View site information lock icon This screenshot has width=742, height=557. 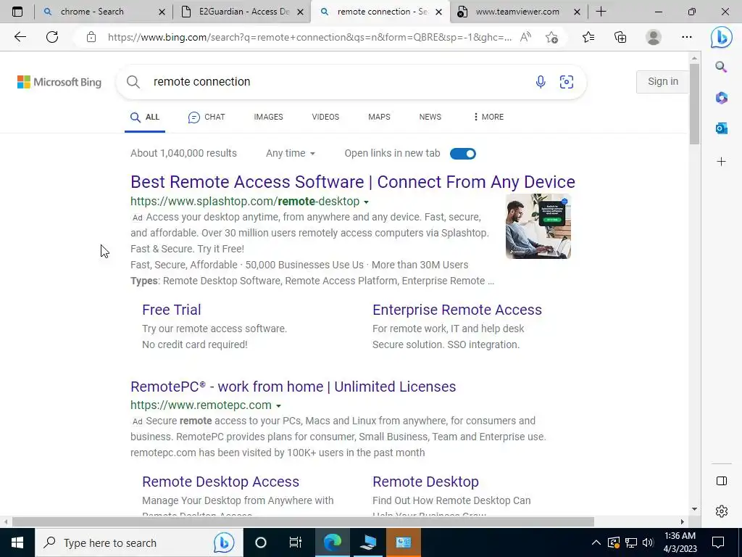(91, 37)
